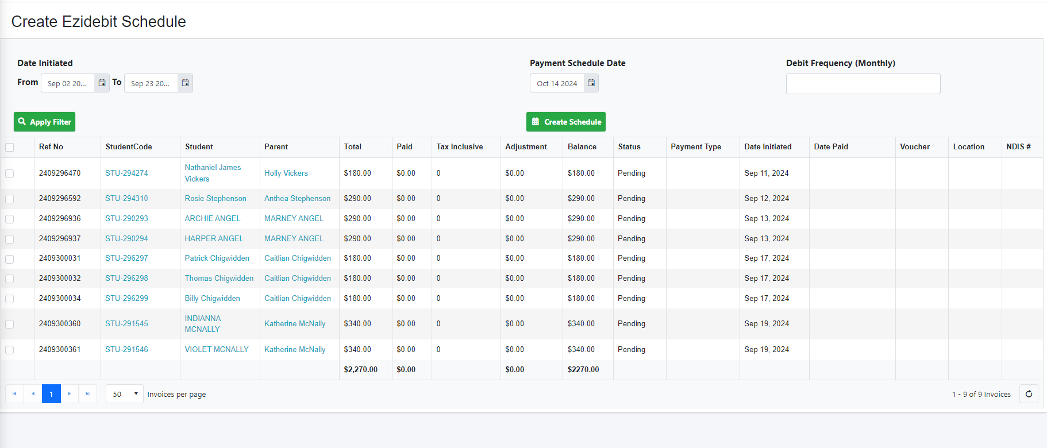
Task: Select checkbox for invoice 2409296592
Action: (10, 199)
